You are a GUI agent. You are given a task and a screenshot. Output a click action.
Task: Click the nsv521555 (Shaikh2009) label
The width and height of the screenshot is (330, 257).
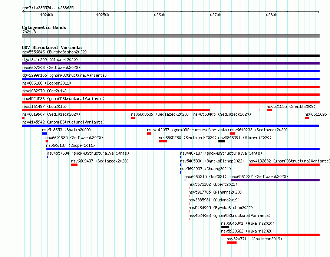291,106
